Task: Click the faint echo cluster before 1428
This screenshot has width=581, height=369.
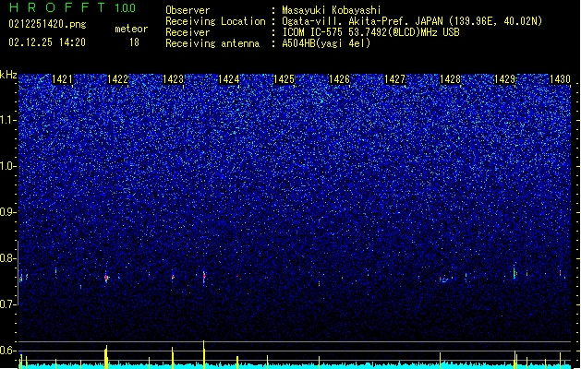Action: pos(444,280)
